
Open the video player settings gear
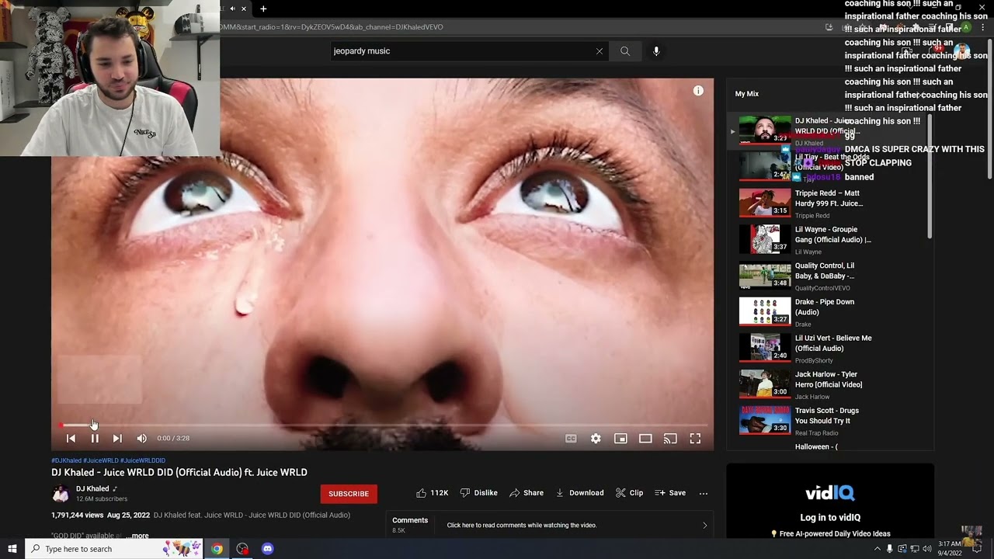tap(596, 439)
